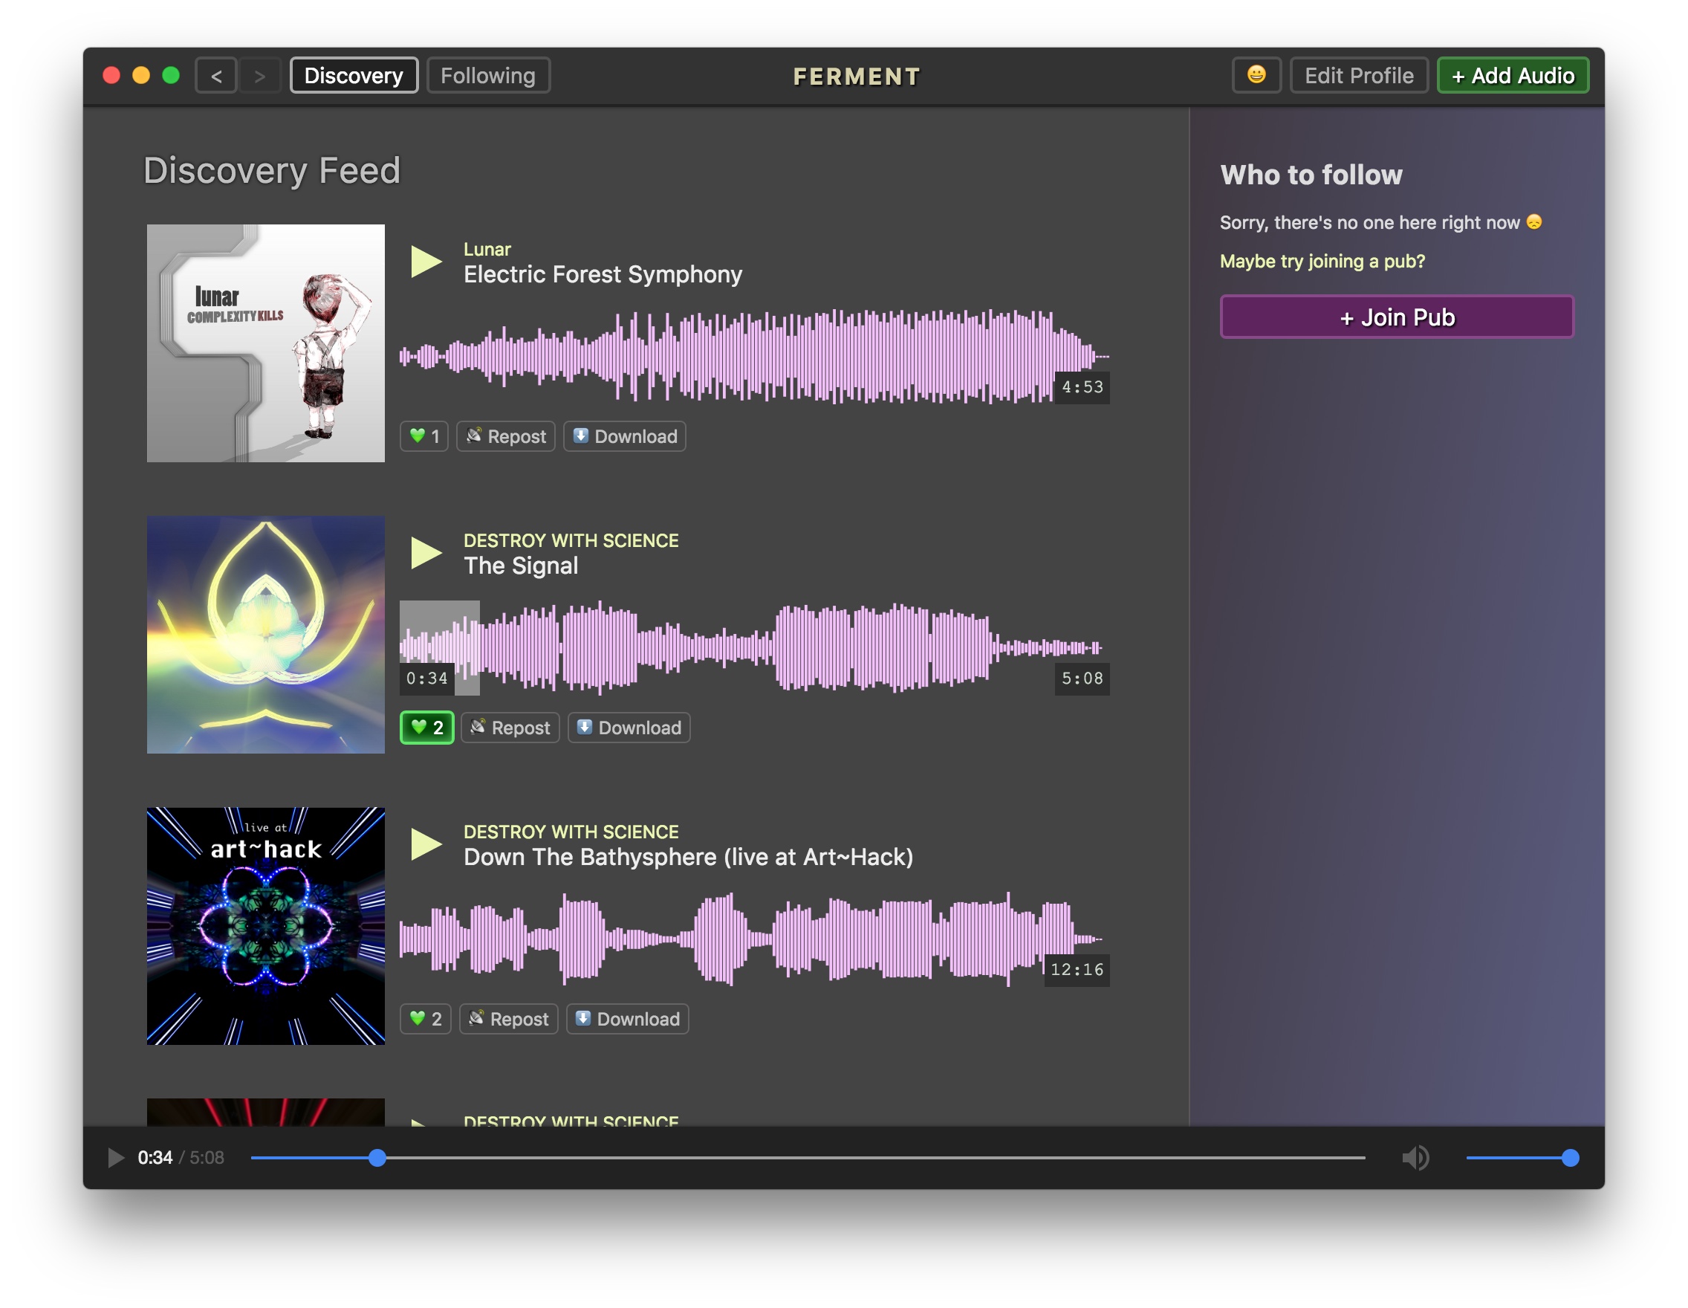Viewport: 1688px width, 1308px height.
Task: Click the 5:08 duration label on The Signal
Action: [x=1082, y=679]
